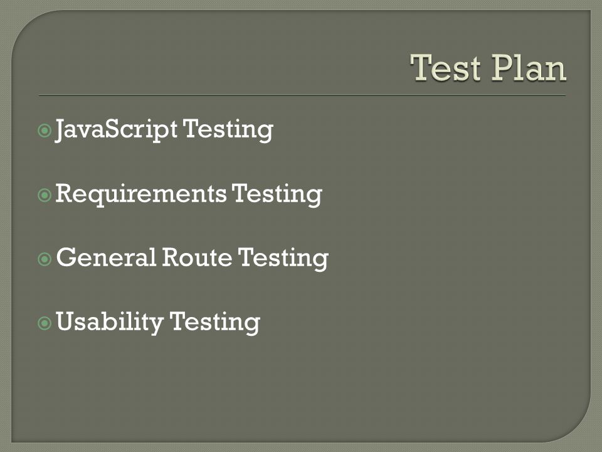Select the "Usability Testing" bullet line

point(158,323)
